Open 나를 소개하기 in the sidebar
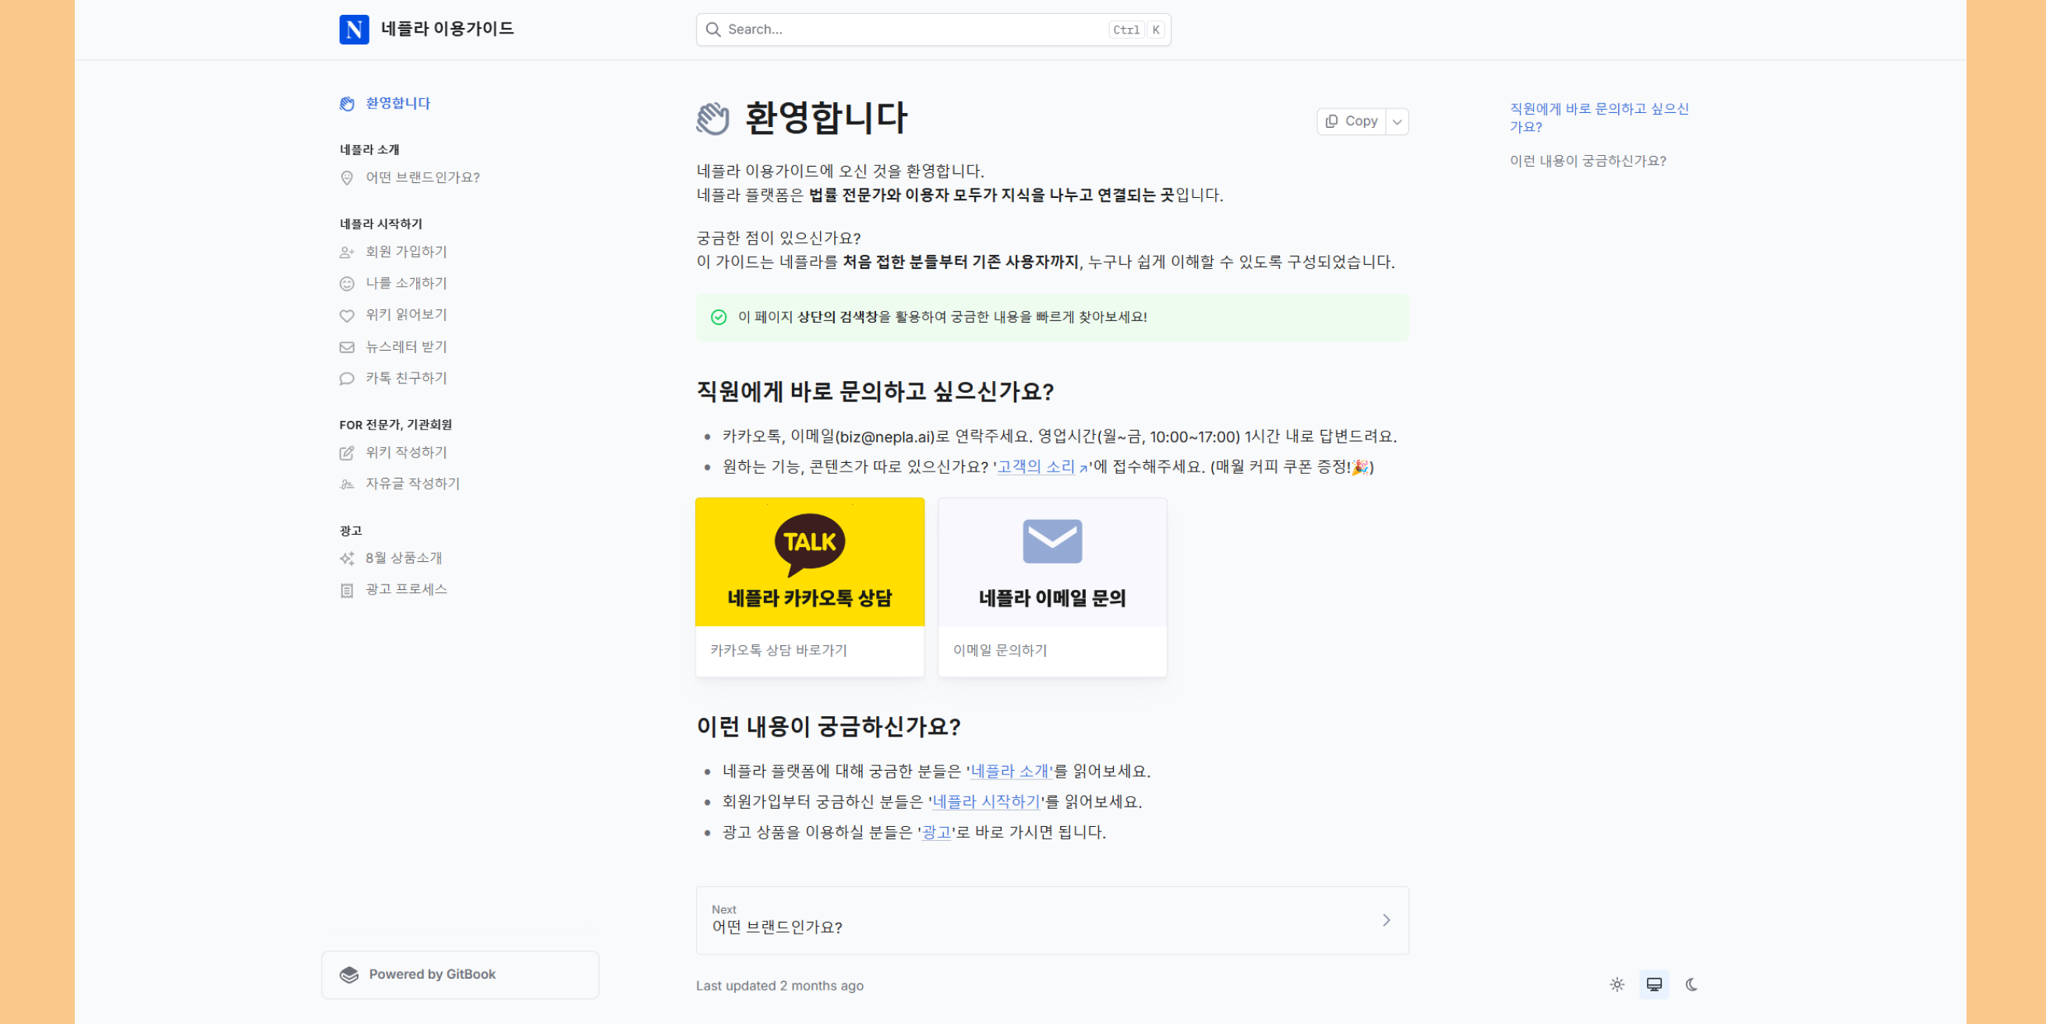This screenshot has height=1024, width=2046. coord(406,284)
